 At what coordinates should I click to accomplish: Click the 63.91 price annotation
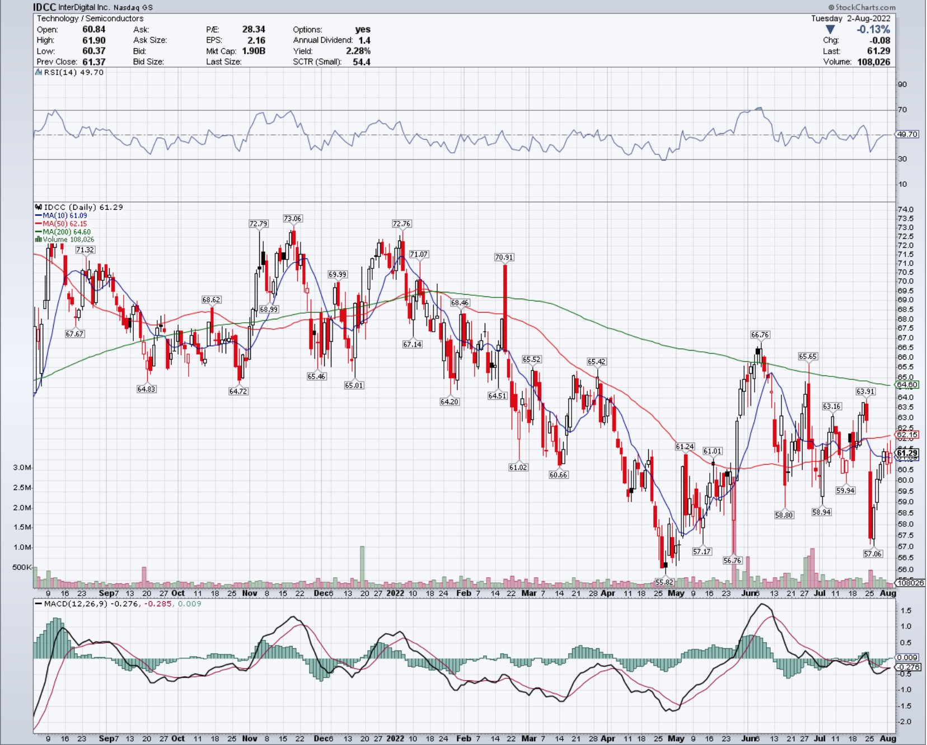[865, 392]
